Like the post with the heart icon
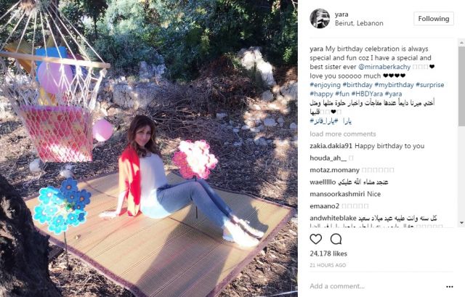Screen dimensions: 465x297 tap(315, 239)
